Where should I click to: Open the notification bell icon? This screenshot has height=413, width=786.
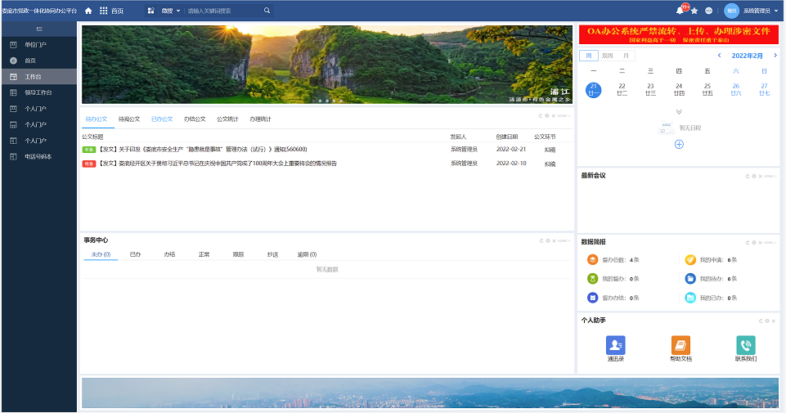pyautogui.click(x=680, y=11)
